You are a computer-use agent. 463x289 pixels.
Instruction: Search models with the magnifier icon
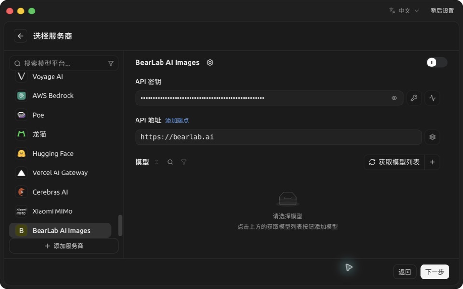click(170, 162)
